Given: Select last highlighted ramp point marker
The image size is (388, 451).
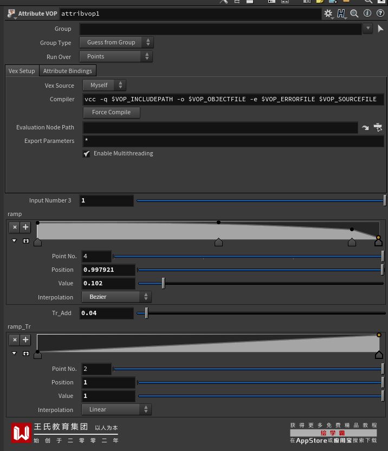Looking at the screenshot, I should [378, 243].
